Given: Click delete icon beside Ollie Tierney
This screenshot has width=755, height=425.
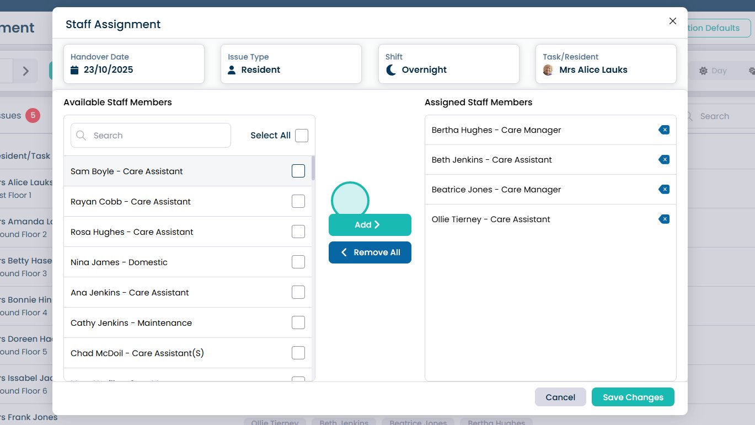Looking at the screenshot, I should pyautogui.click(x=664, y=219).
